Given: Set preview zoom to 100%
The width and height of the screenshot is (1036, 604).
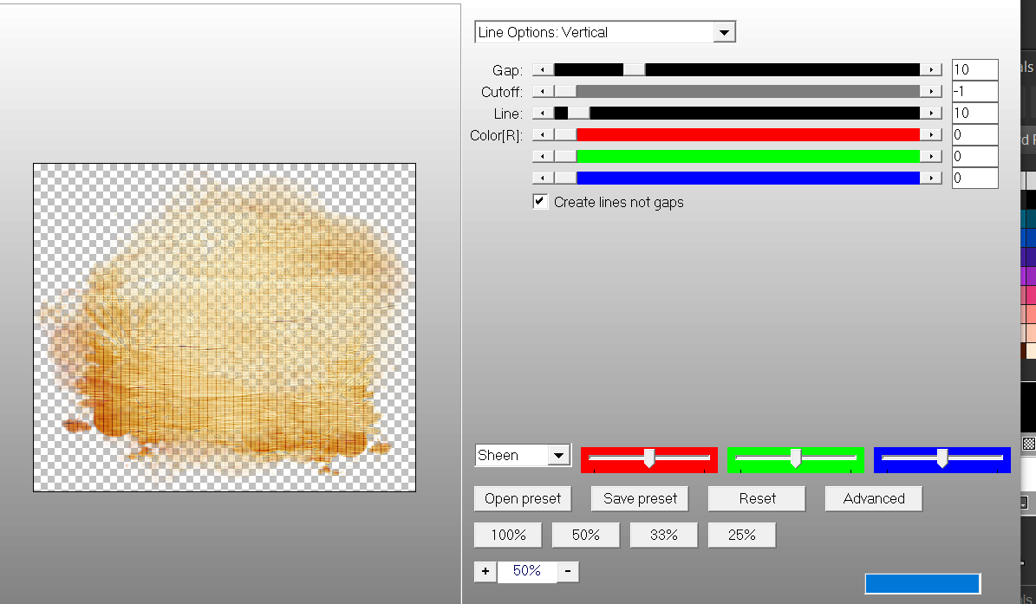Looking at the screenshot, I should click(508, 536).
